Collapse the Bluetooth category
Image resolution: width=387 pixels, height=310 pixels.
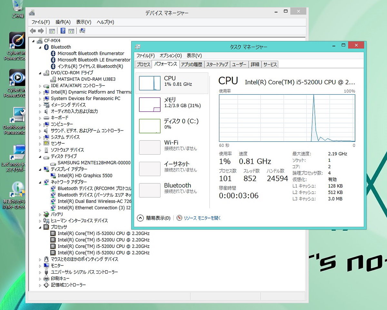tap(40, 47)
